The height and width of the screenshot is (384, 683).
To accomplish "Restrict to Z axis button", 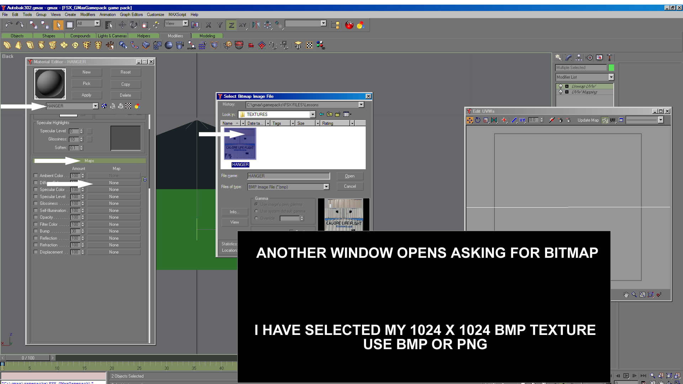I will click(231, 25).
